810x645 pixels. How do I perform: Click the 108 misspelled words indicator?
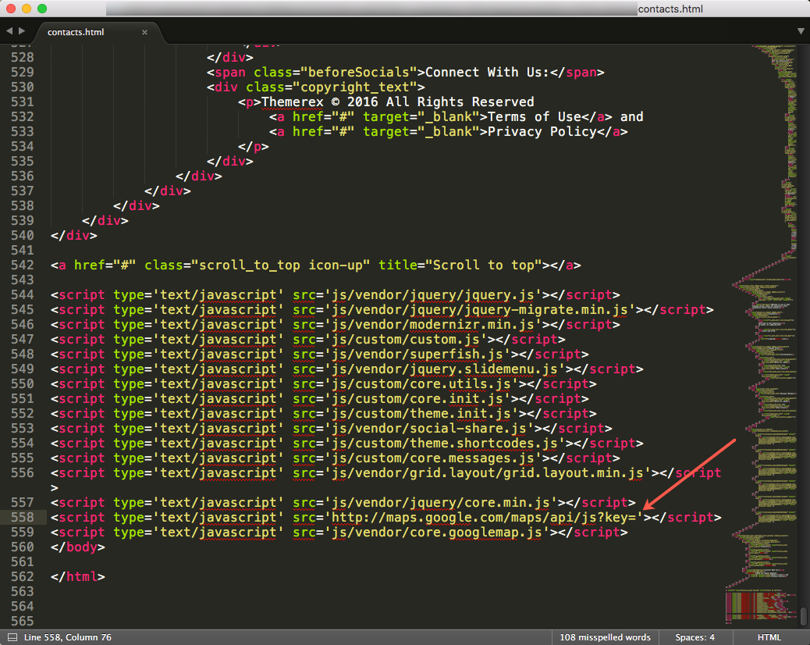click(605, 637)
